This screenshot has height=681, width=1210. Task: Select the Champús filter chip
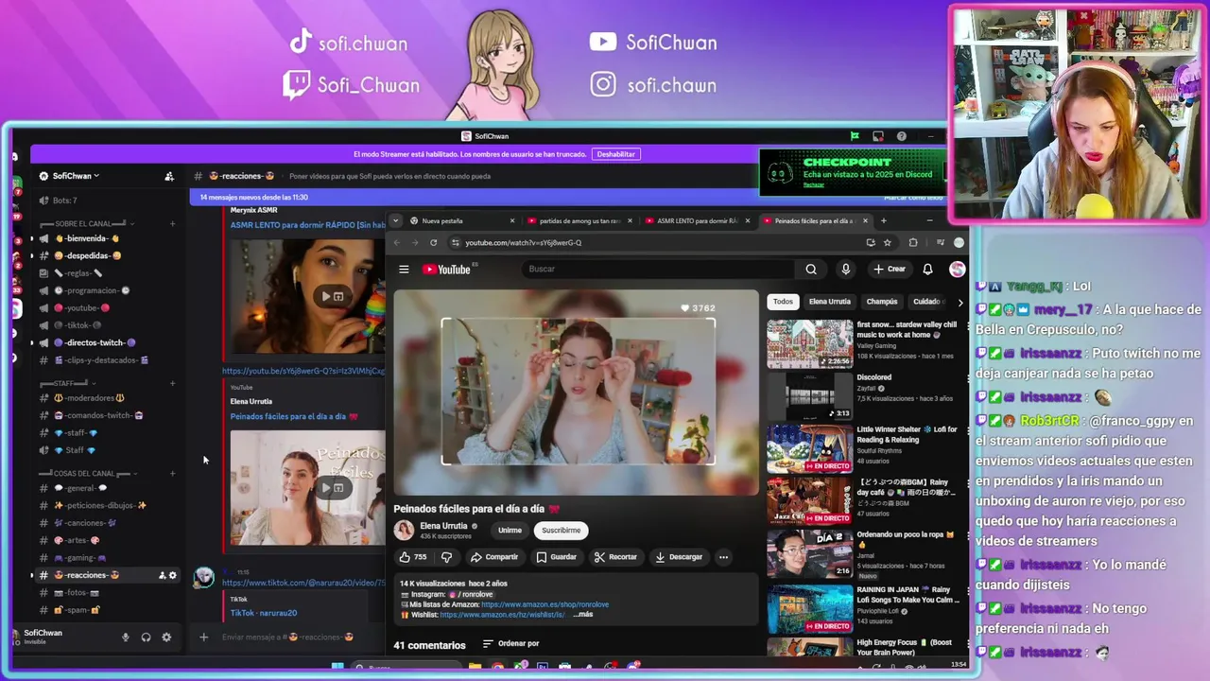coord(881,302)
